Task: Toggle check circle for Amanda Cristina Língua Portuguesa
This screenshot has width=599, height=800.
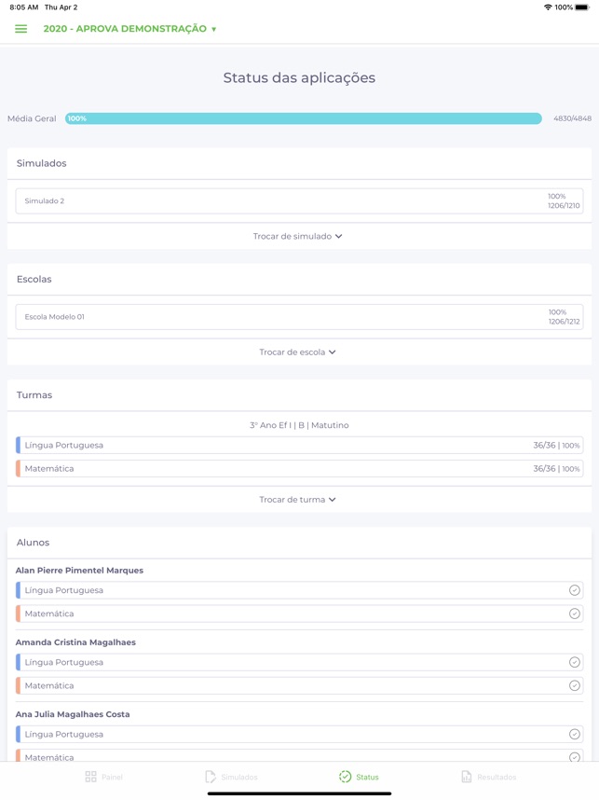Action: tap(575, 662)
